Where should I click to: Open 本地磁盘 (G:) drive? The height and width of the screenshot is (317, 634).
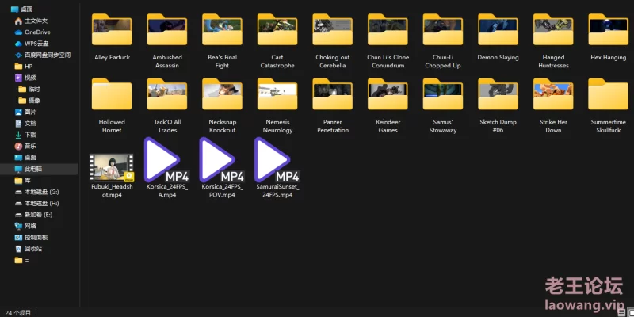[x=41, y=192]
